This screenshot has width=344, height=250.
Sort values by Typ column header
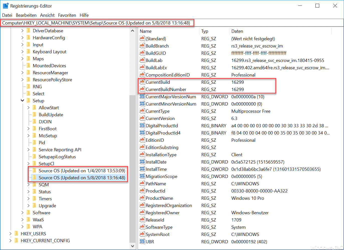tap(215, 31)
